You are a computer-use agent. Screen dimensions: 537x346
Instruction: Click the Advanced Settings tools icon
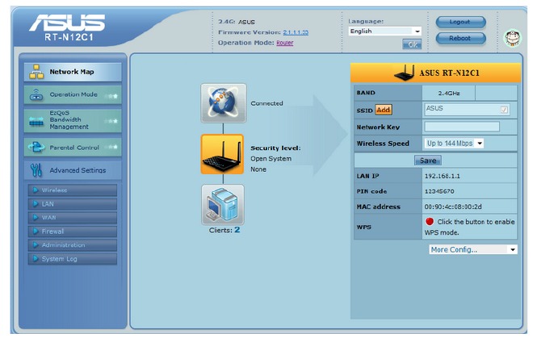click(x=36, y=170)
